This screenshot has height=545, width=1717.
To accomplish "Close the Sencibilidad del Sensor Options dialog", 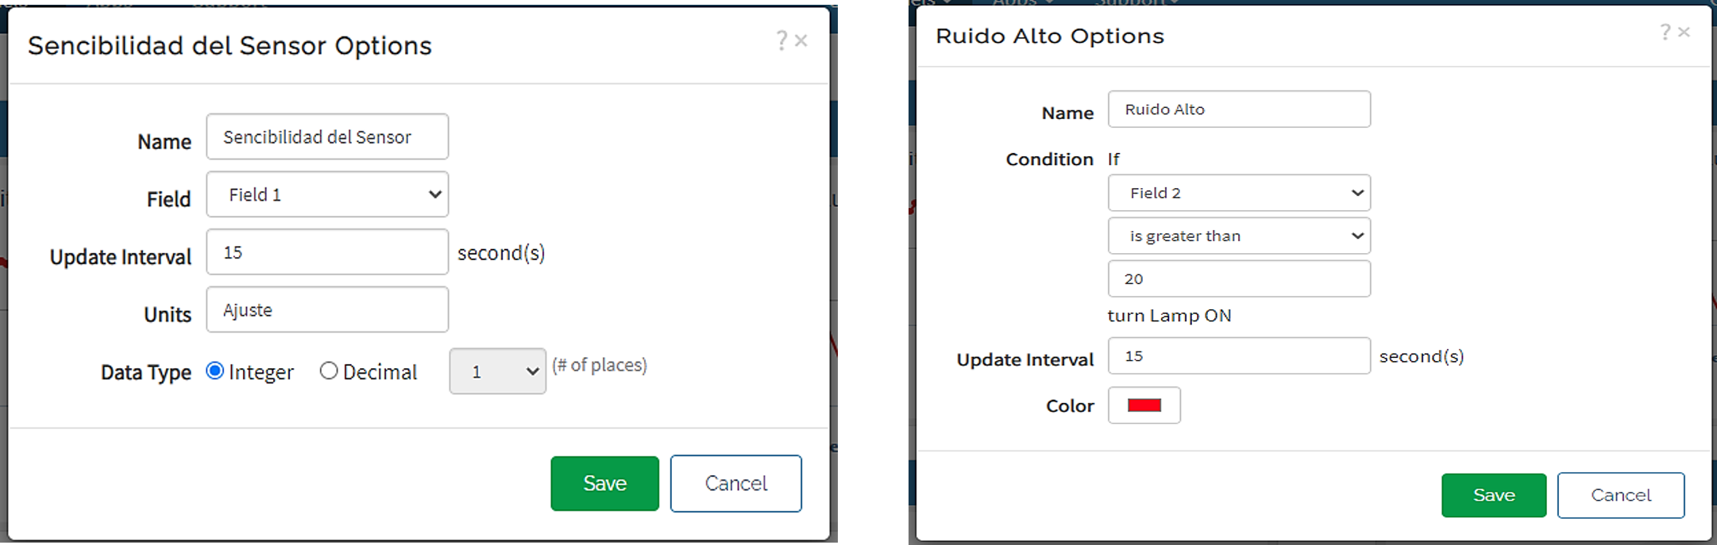I will click(x=801, y=40).
